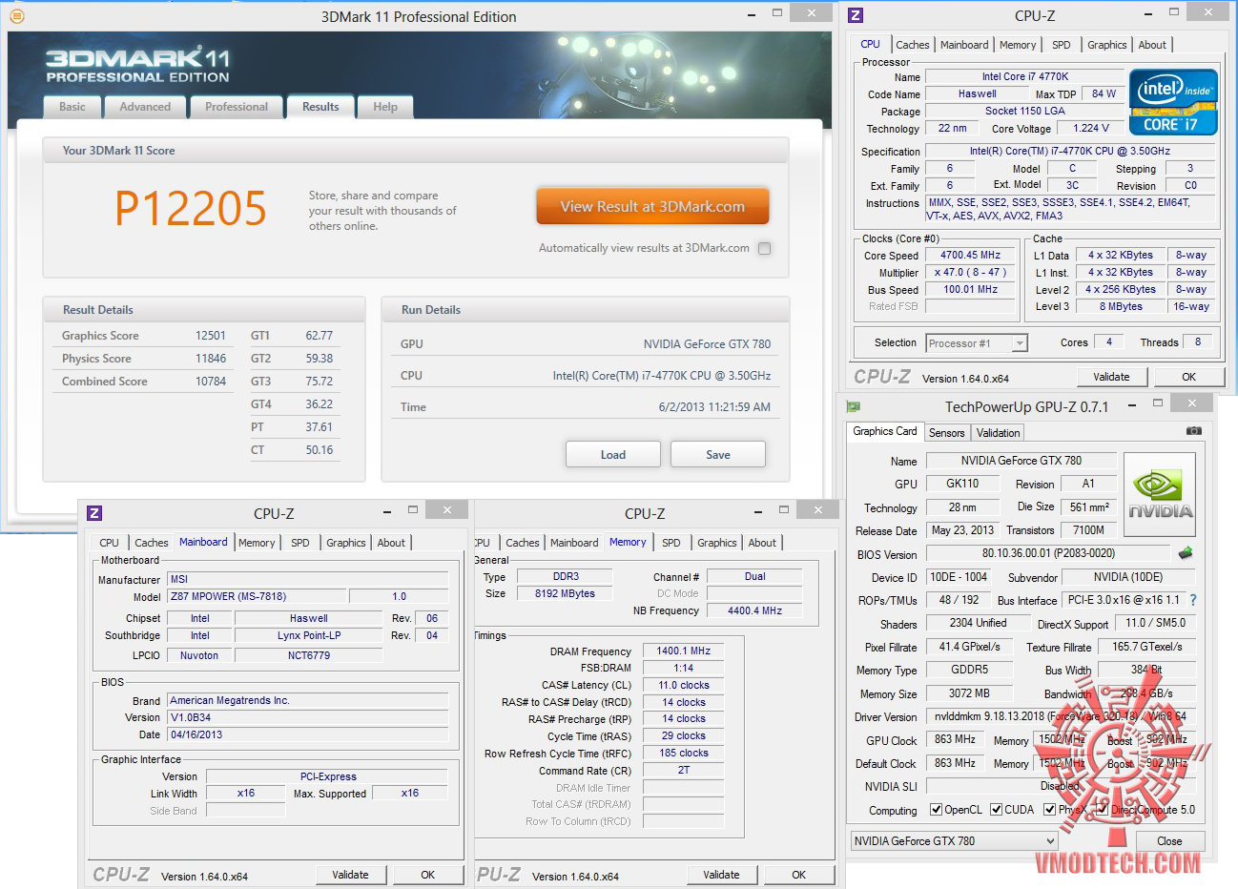Click the DRAM Frequency value 1400.1 MHz
Viewport: 1238px width, 889px height.
click(684, 651)
